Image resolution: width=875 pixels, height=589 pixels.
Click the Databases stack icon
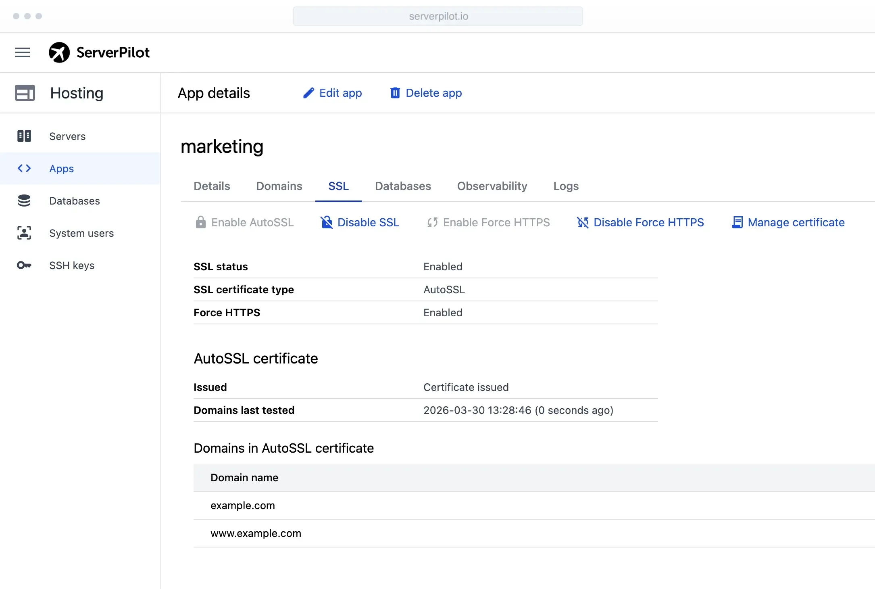click(x=24, y=201)
